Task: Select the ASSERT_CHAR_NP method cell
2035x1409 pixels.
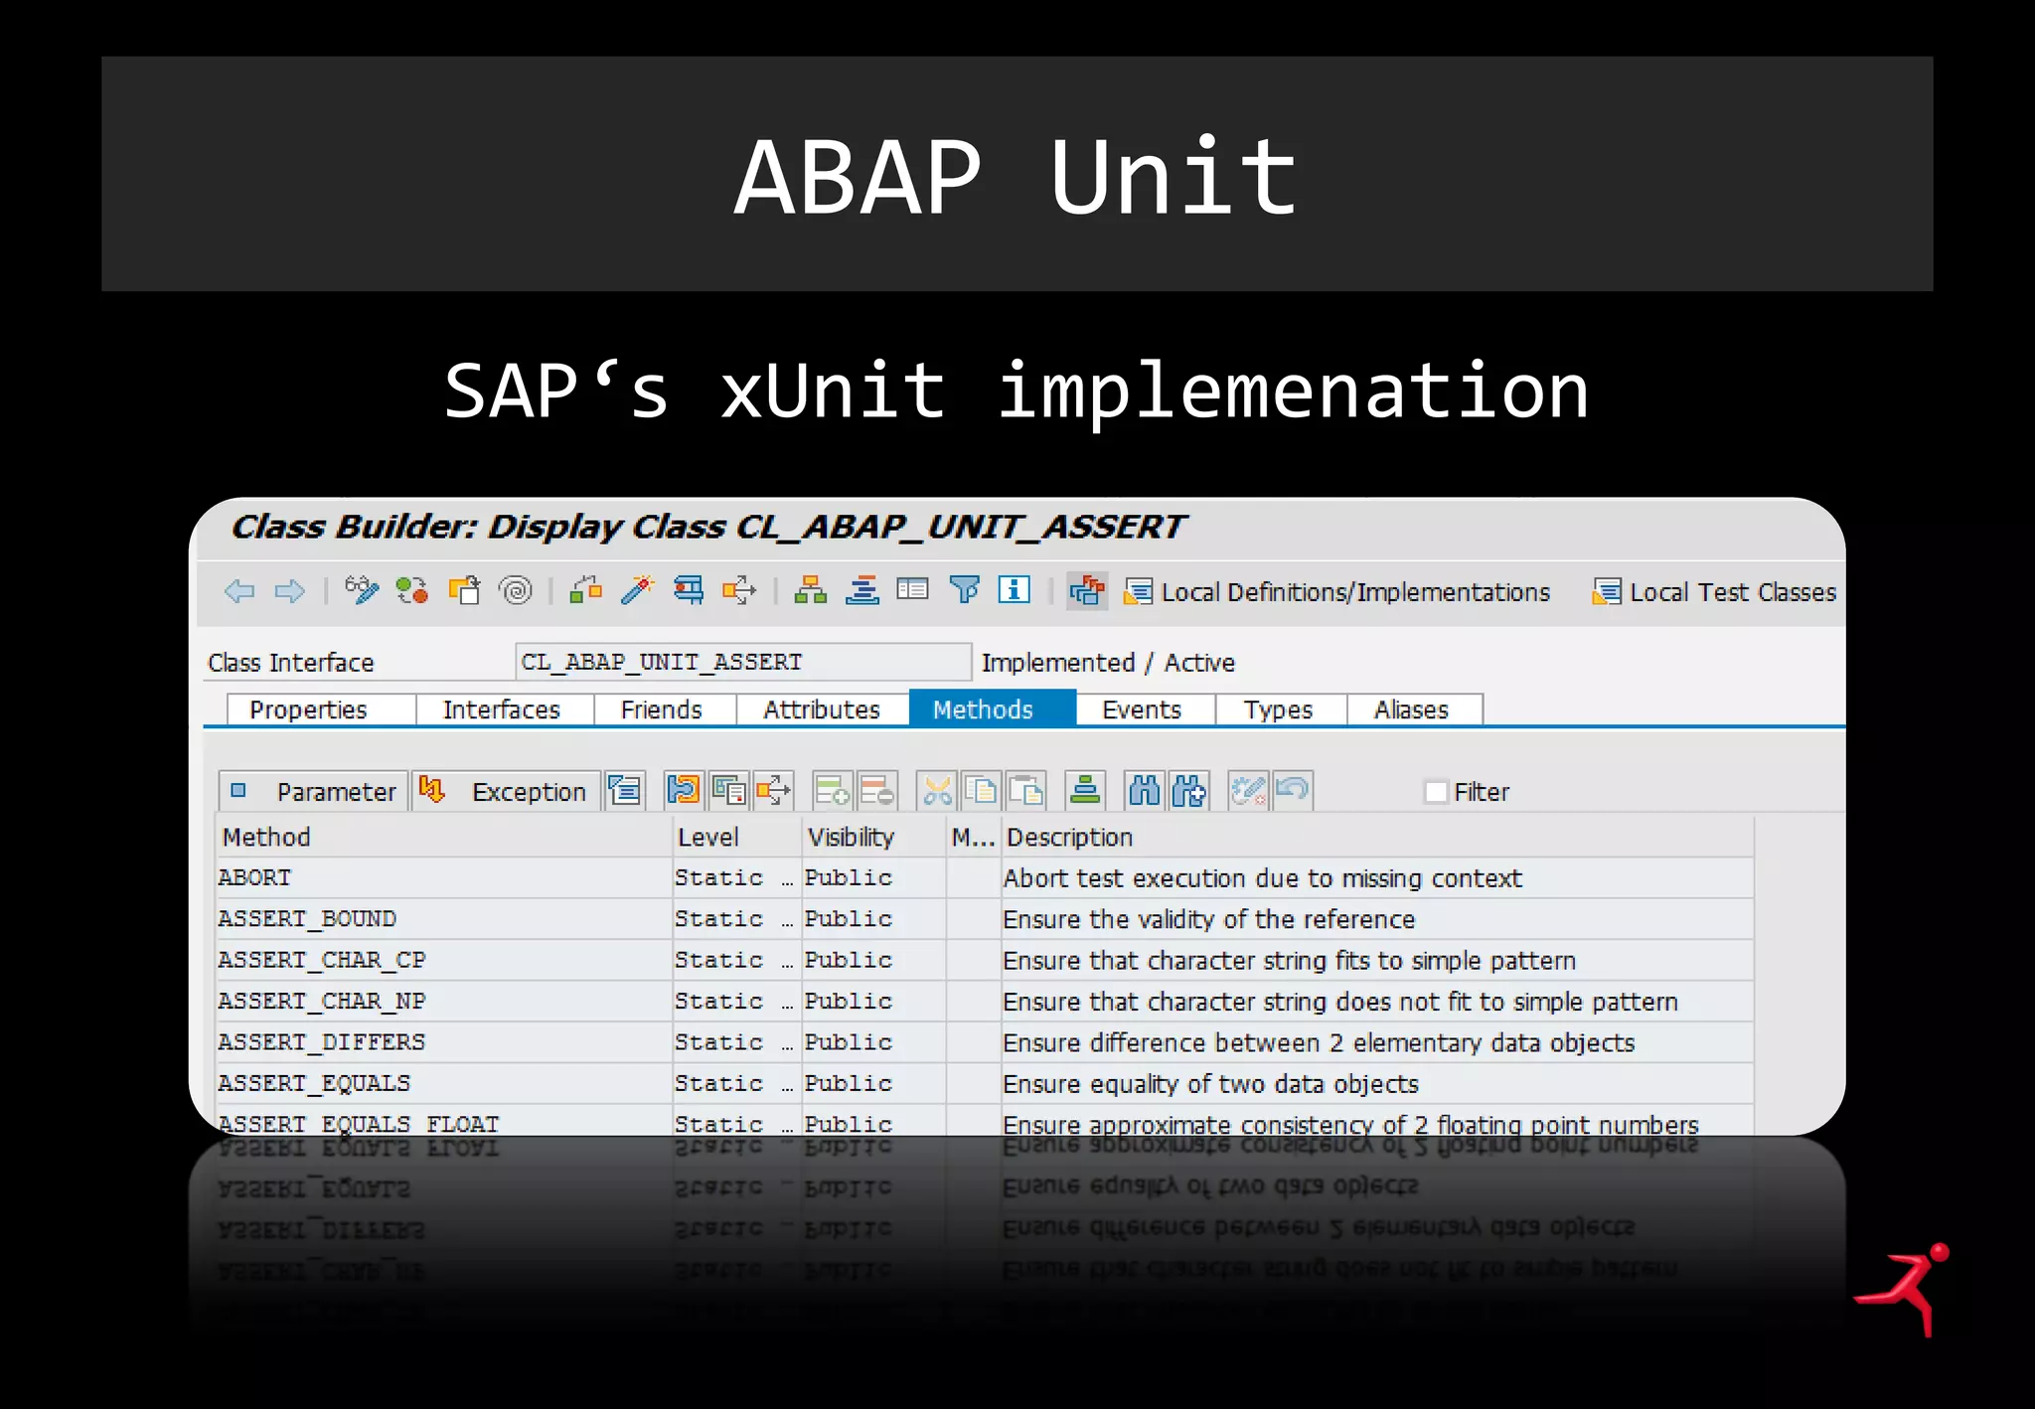Action: [x=444, y=1002]
